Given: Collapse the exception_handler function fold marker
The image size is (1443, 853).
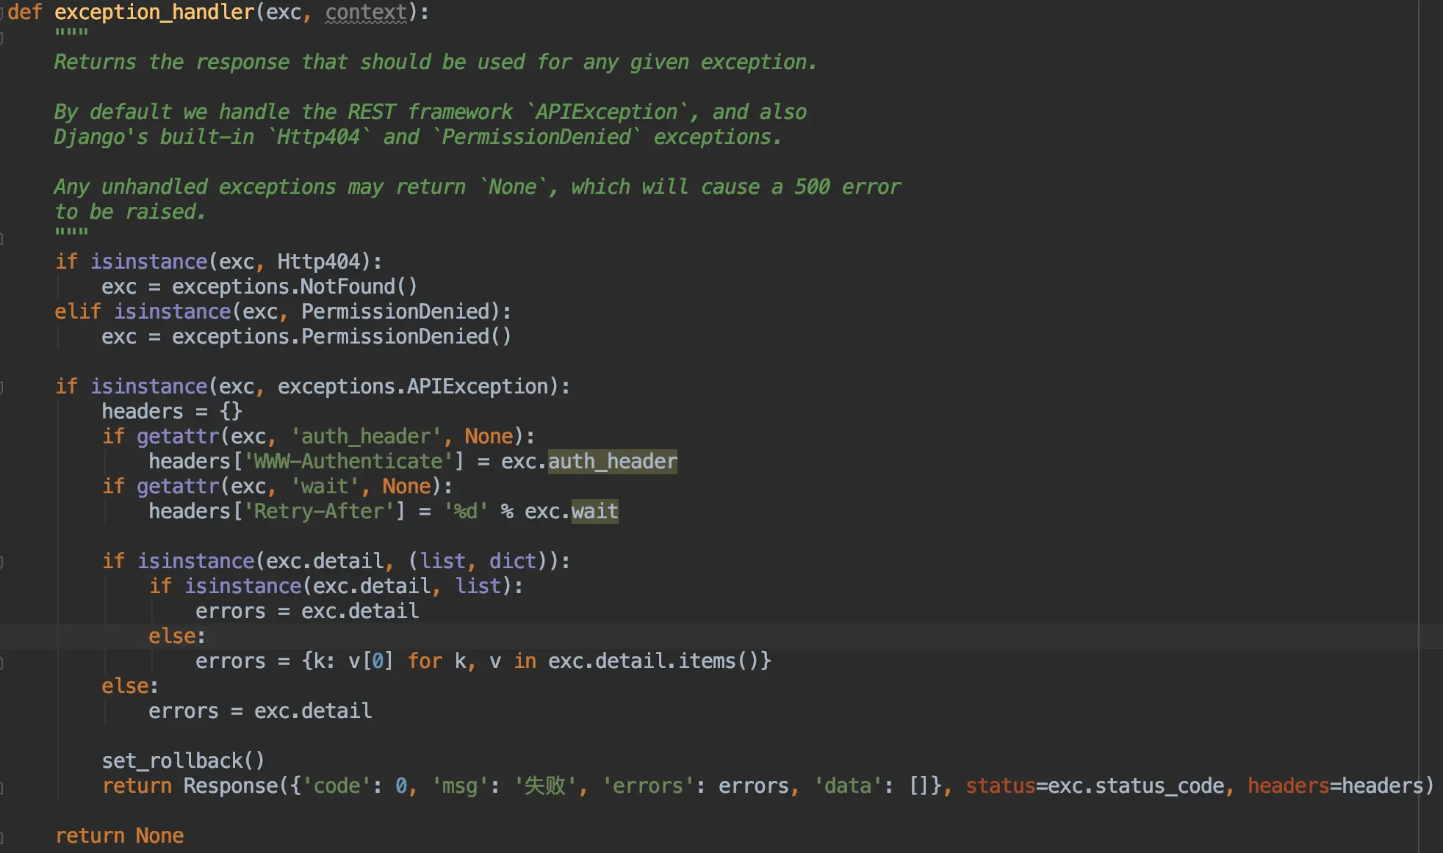Looking at the screenshot, I should (2, 13).
